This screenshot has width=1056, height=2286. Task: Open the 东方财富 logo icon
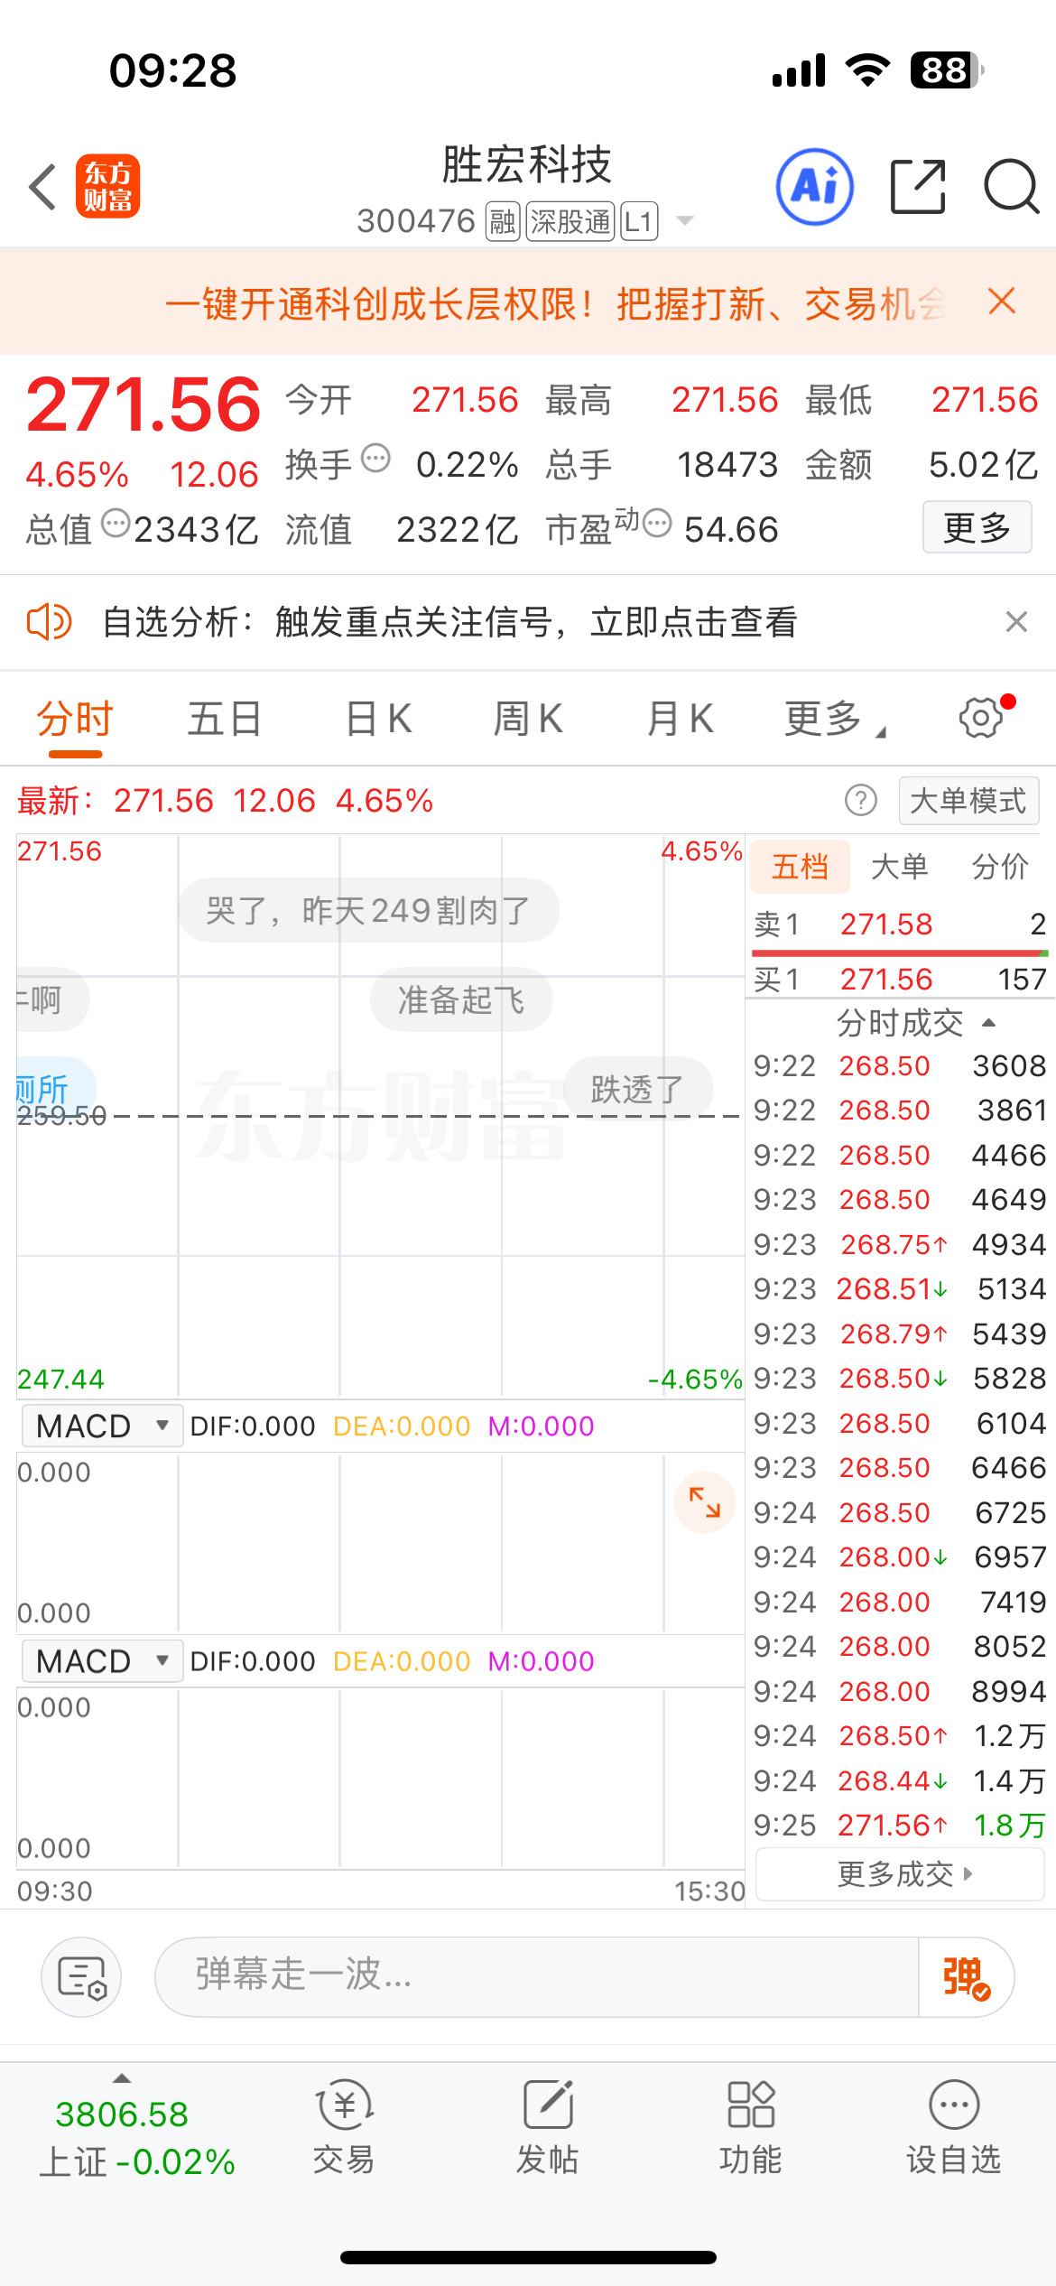coord(107,187)
